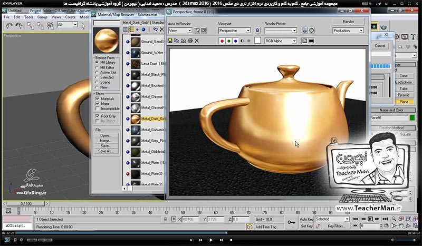Lock the render viewport with padlock icon

pyautogui.click(x=257, y=31)
